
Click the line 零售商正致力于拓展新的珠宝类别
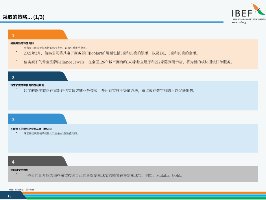tap(56, 48)
